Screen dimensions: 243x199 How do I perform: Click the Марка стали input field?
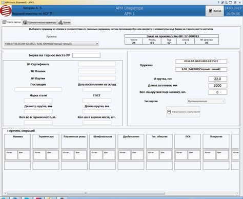point(38,101)
